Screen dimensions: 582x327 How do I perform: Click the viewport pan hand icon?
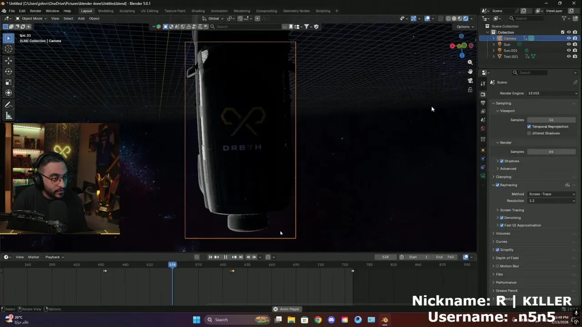click(470, 71)
